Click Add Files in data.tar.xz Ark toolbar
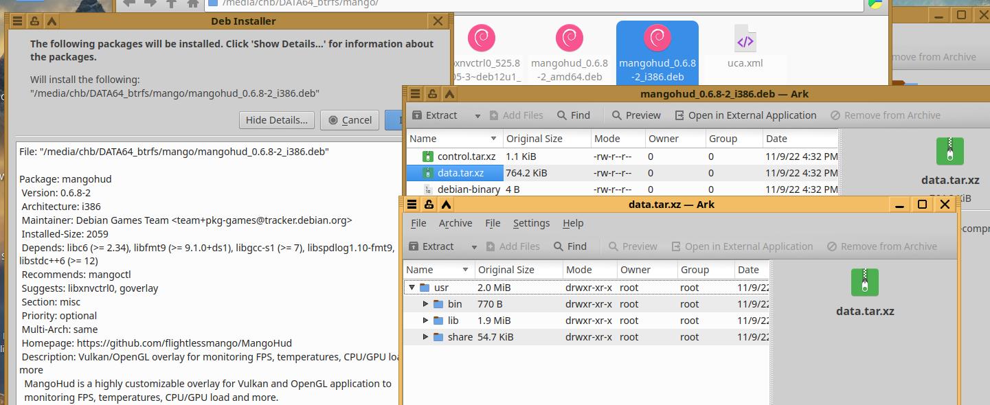The width and height of the screenshot is (990, 405). click(x=513, y=246)
